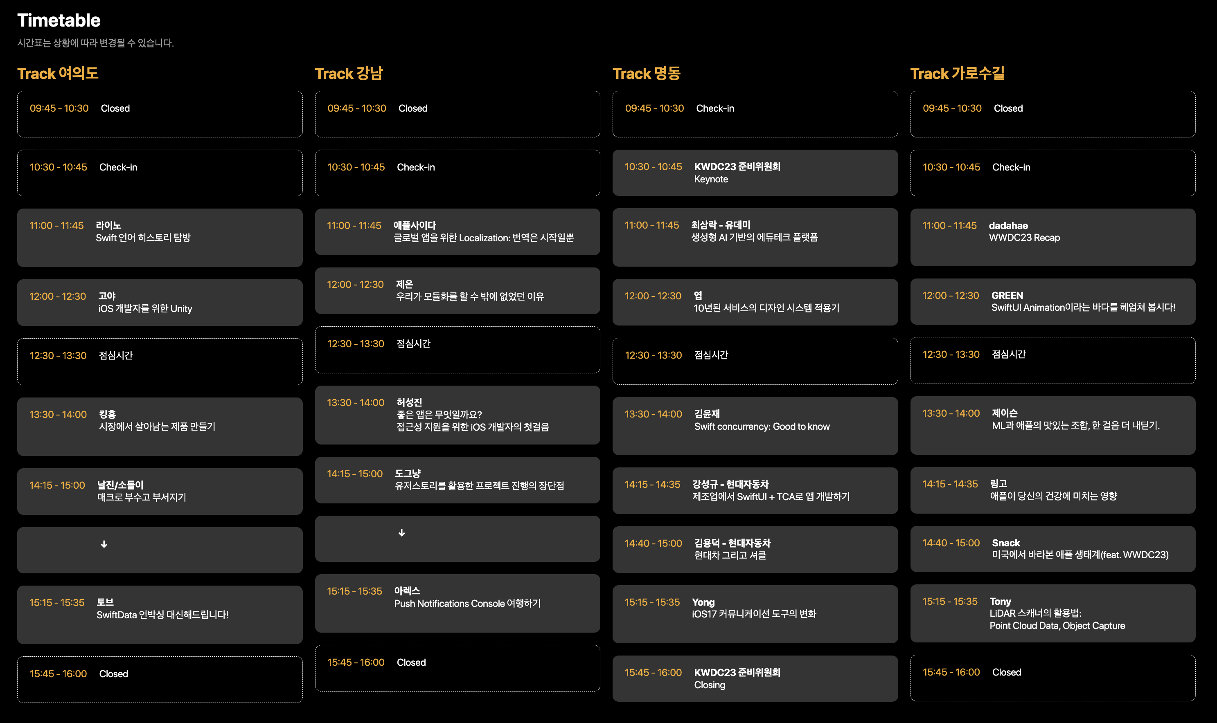Select the Track 강남 heading
Screen dimensions: 1217x723
coord(349,74)
